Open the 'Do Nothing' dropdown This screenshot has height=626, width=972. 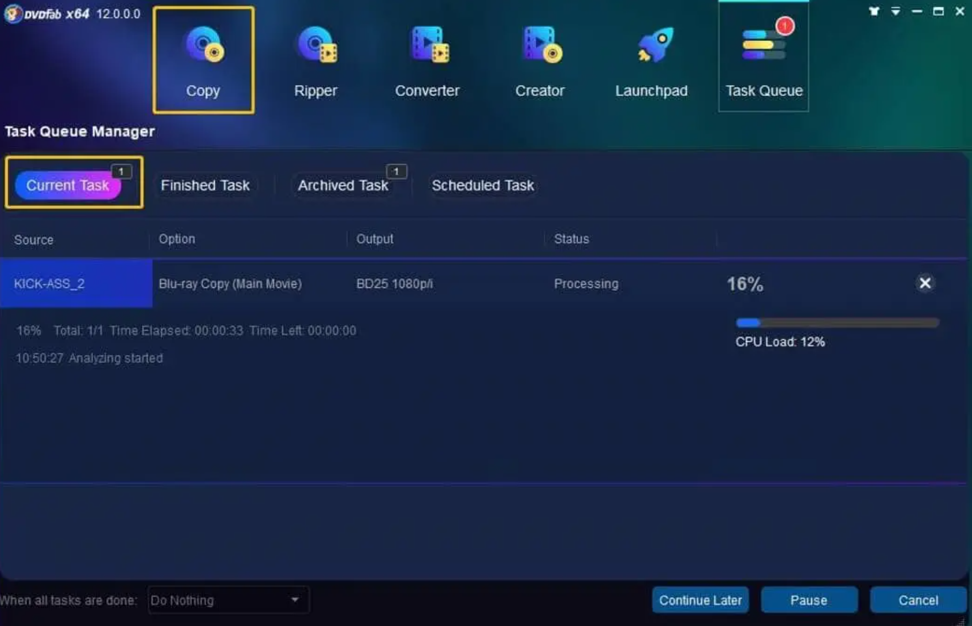[228, 600]
